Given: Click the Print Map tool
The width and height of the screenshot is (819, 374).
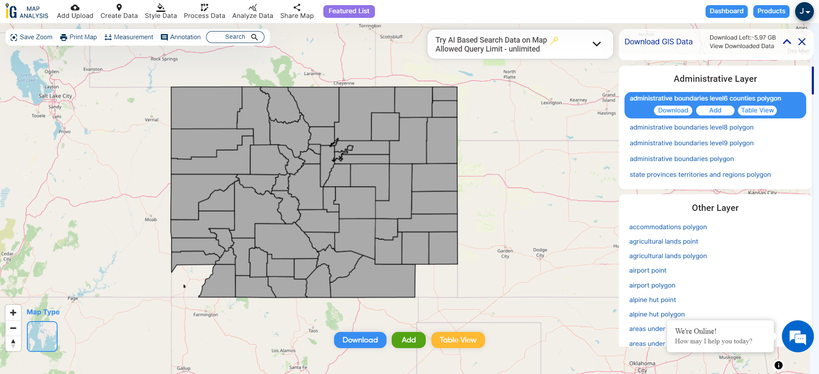Looking at the screenshot, I should tap(78, 37).
